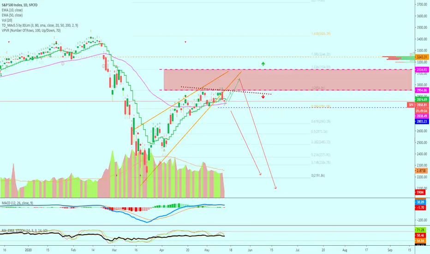Click the 2200.00 price axis label
This screenshot has height=254, width=430.
[x=422, y=177]
